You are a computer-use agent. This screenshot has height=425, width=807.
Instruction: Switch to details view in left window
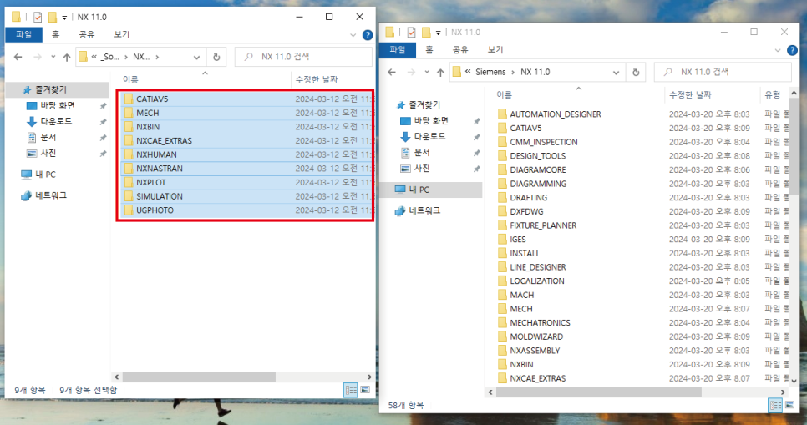pos(351,390)
